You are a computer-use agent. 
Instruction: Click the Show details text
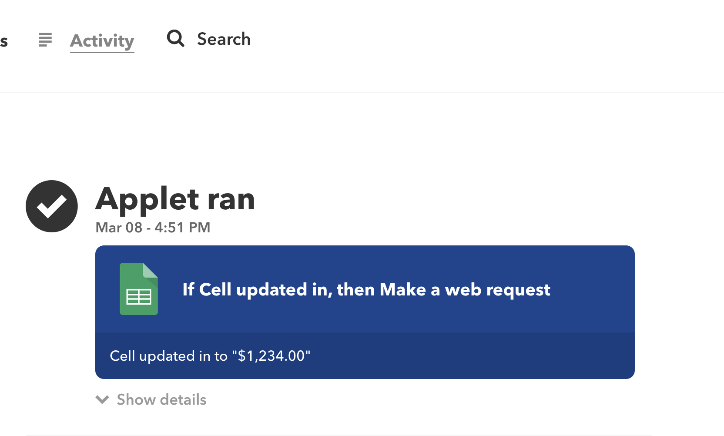pyautogui.click(x=161, y=399)
